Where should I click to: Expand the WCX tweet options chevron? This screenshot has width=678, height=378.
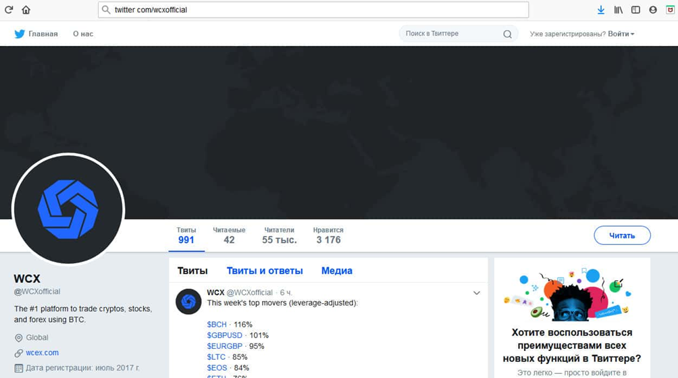(x=477, y=293)
